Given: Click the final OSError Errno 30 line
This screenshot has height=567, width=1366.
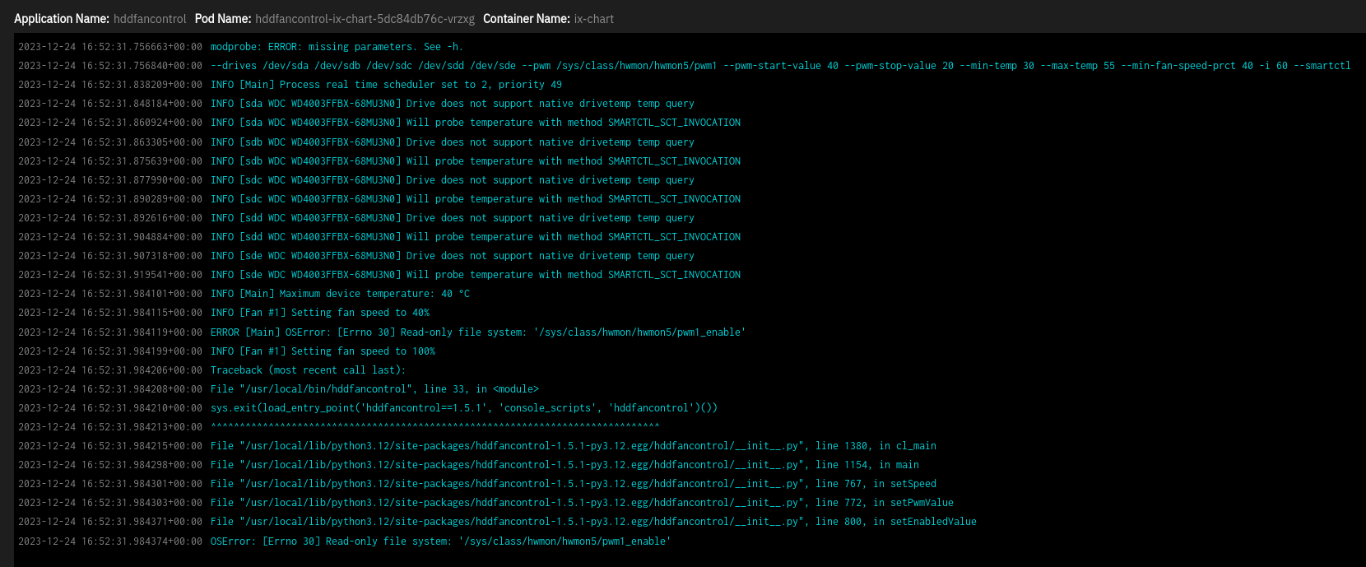Looking at the screenshot, I should tap(440, 541).
